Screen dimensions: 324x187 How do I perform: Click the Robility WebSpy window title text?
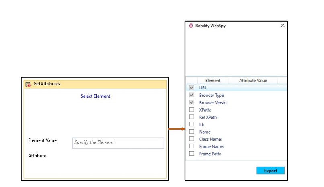click(210, 26)
